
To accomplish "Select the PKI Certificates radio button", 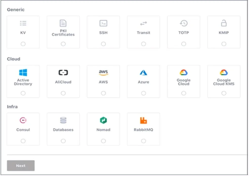I will click(x=63, y=44).
